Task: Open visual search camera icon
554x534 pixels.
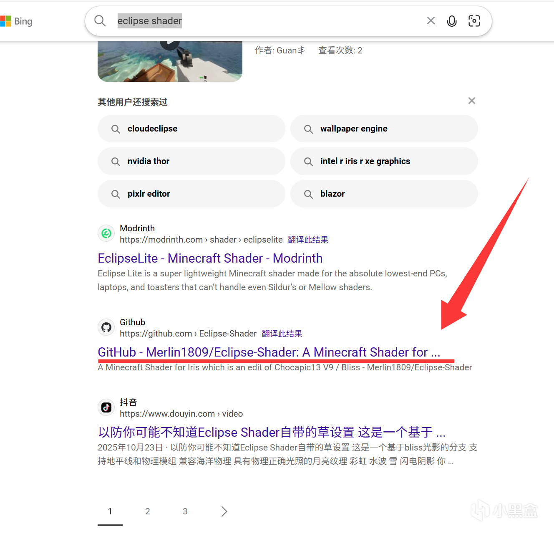Action: point(474,21)
